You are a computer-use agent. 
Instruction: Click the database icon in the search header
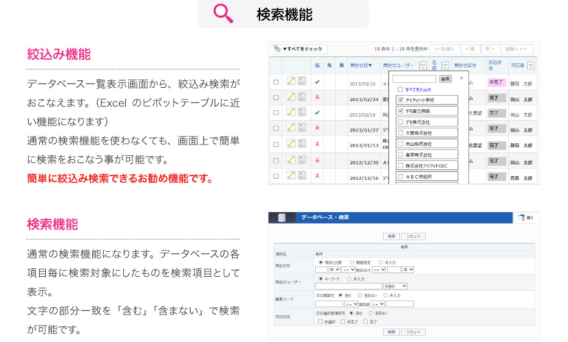click(x=282, y=218)
